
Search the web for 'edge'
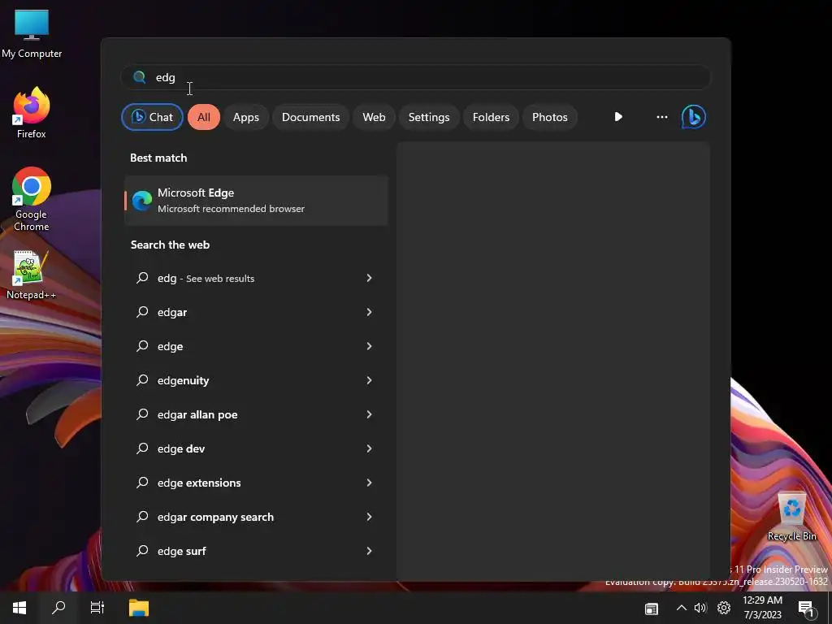(256, 346)
